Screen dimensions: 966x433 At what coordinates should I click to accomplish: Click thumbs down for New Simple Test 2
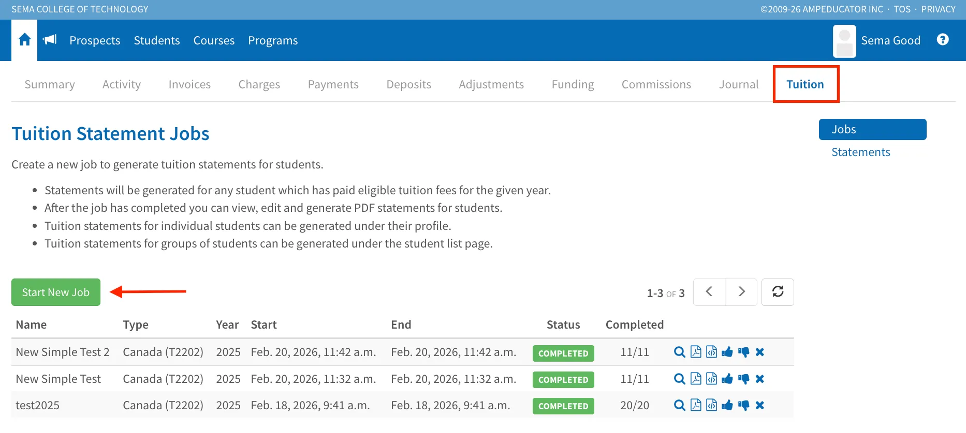point(744,352)
